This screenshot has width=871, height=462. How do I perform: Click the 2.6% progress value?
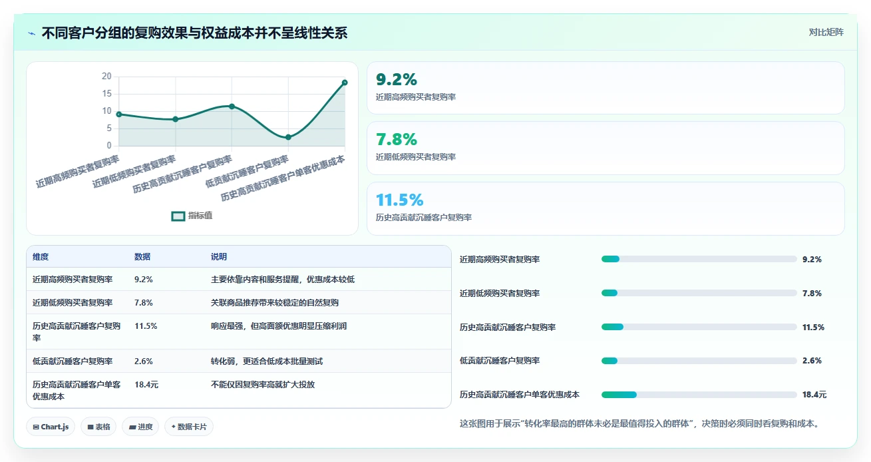tap(812, 361)
